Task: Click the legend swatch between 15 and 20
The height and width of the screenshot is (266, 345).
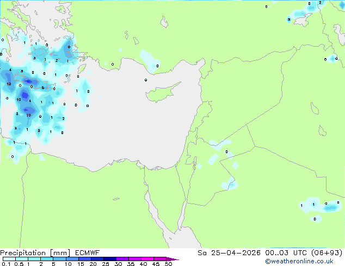Action: point(84,259)
